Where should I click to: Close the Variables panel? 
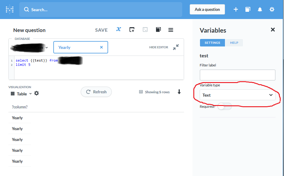273,30
